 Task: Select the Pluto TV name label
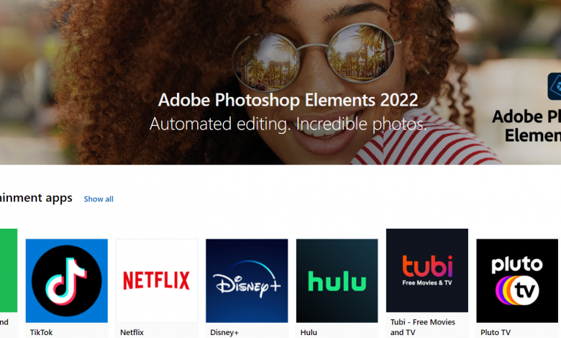pyautogui.click(x=496, y=333)
